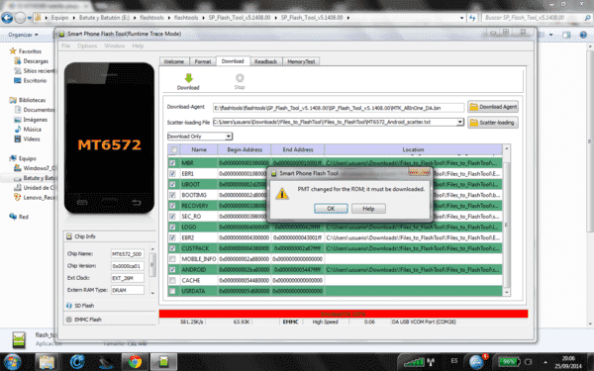Select the Download tab
The width and height of the screenshot is (594, 371).
pyautogui.click(x=233, y=61)
